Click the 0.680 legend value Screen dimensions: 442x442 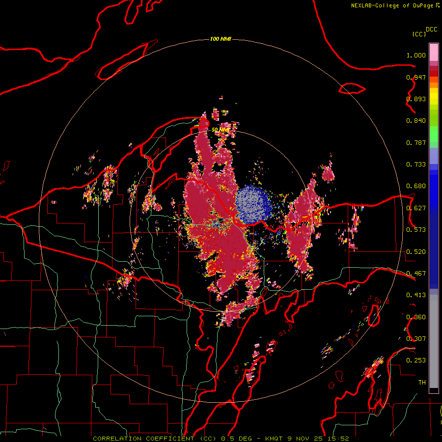tap(416, 186)
